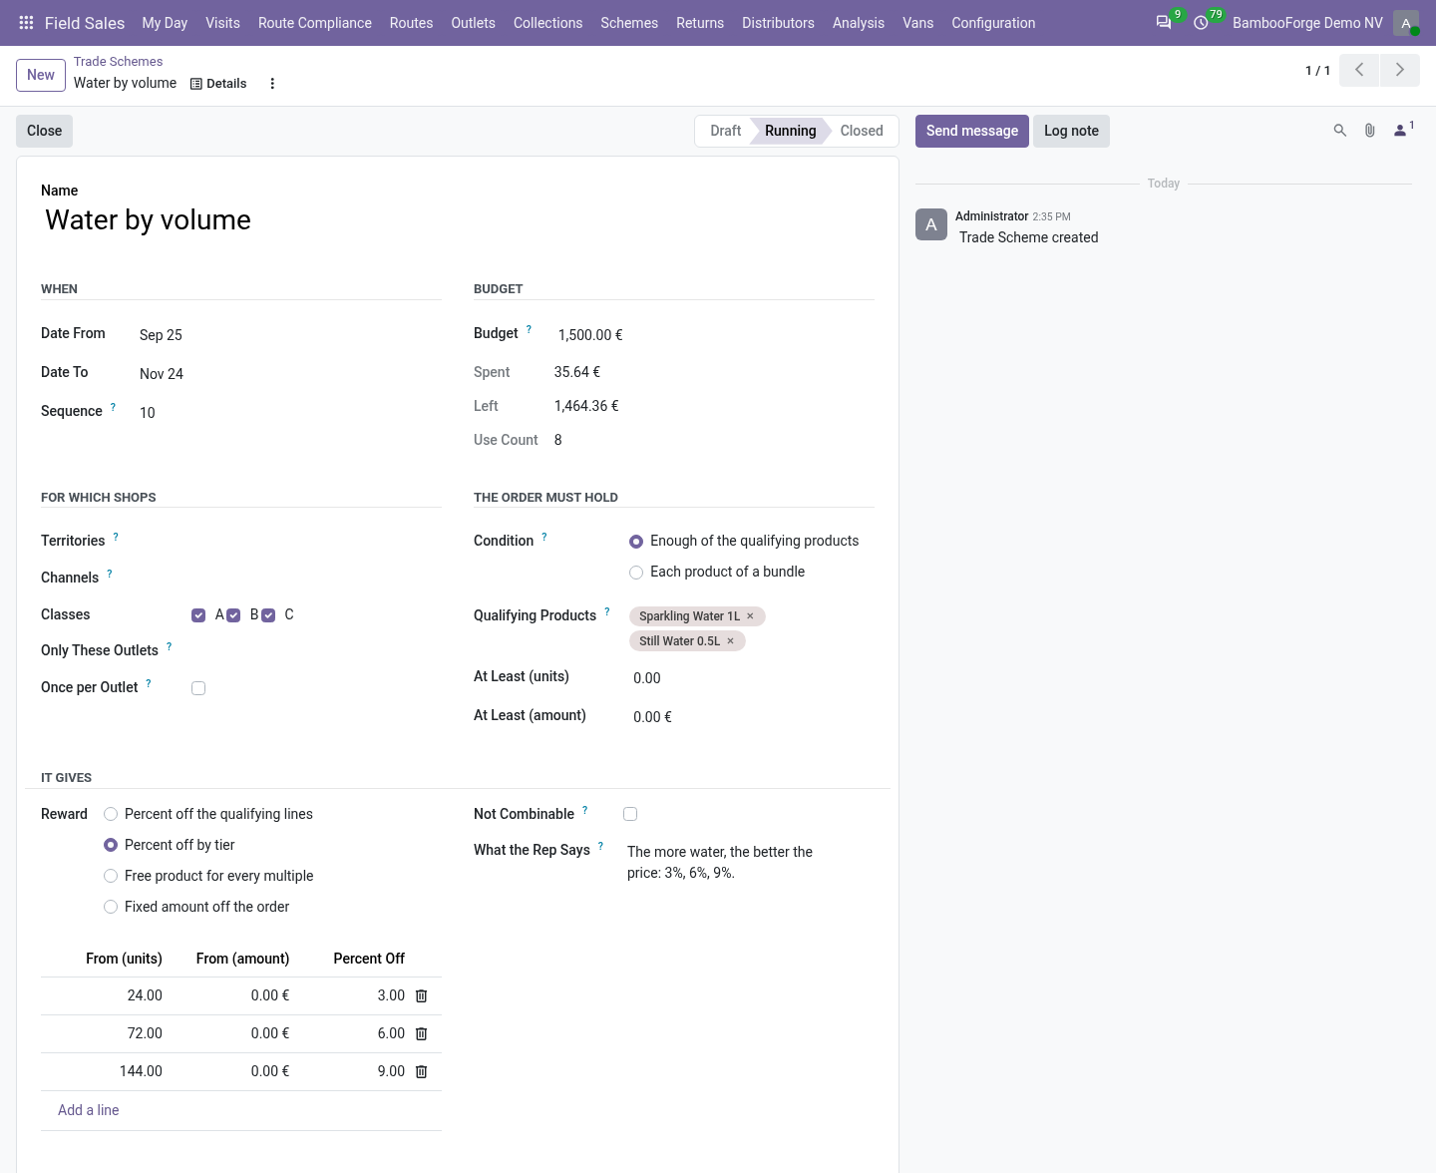The image size is (1436, 1173).
Task: Open the Distributors menu
Action: [x=778, y=23]
